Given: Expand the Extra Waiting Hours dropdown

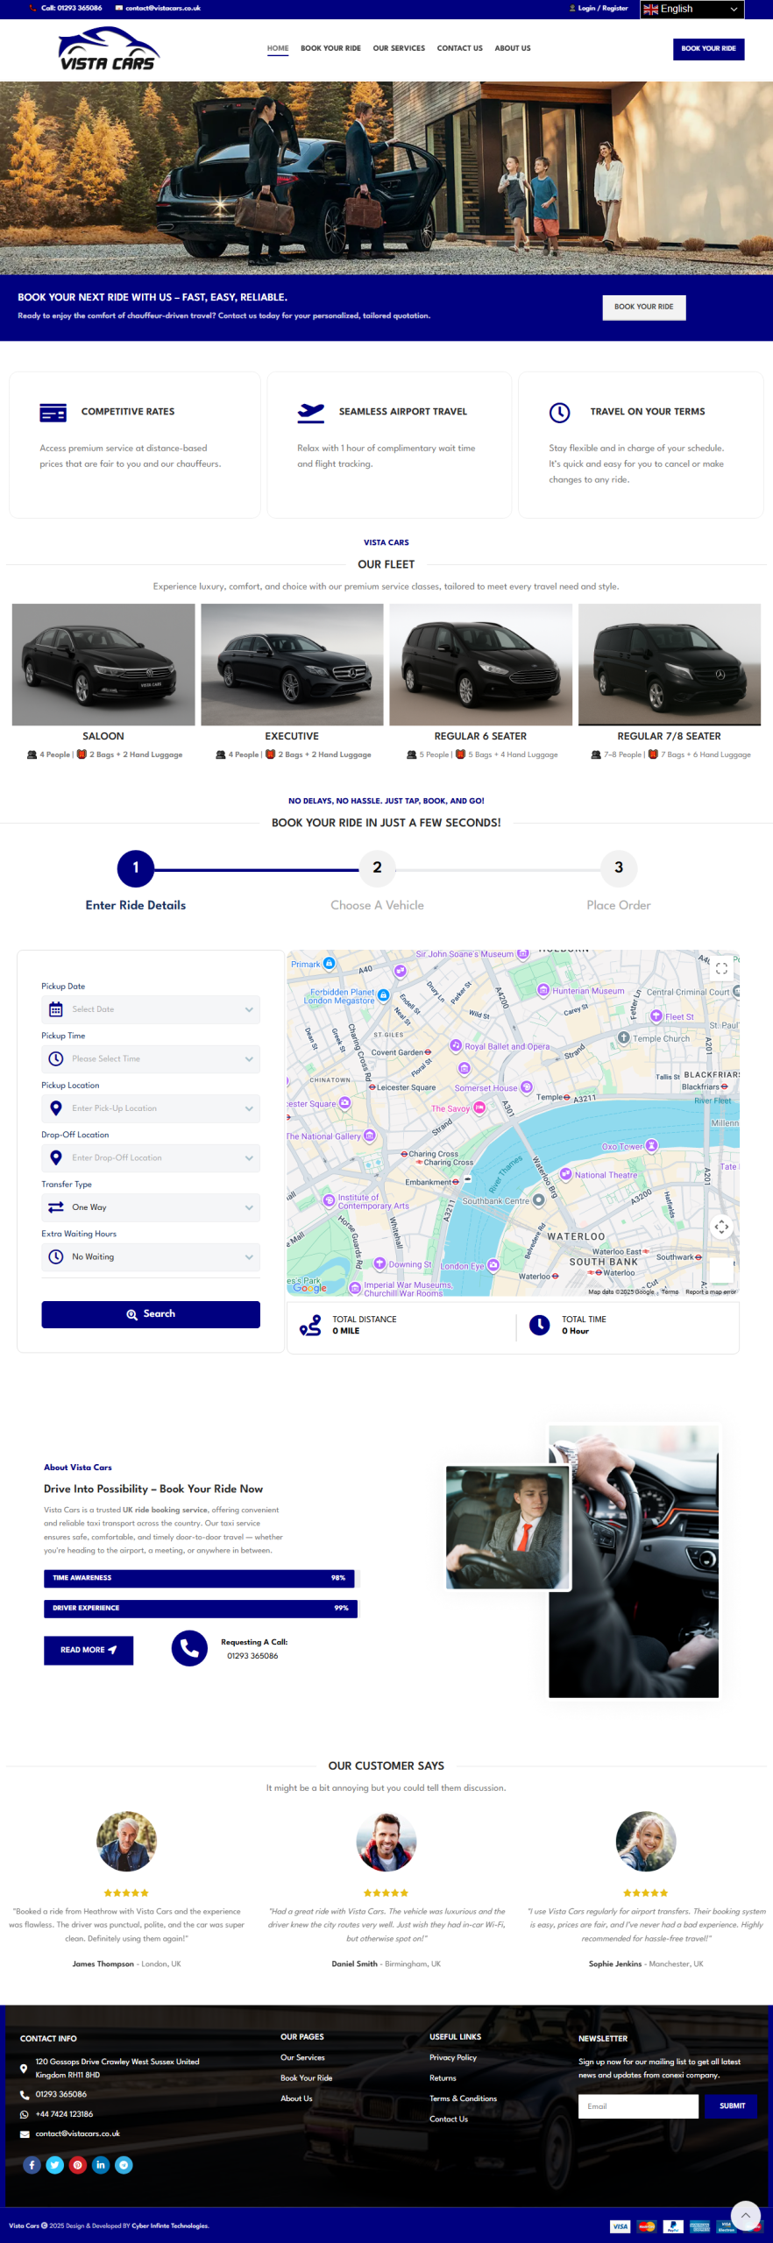Looking at the screenshot, I should (151, 1256).
